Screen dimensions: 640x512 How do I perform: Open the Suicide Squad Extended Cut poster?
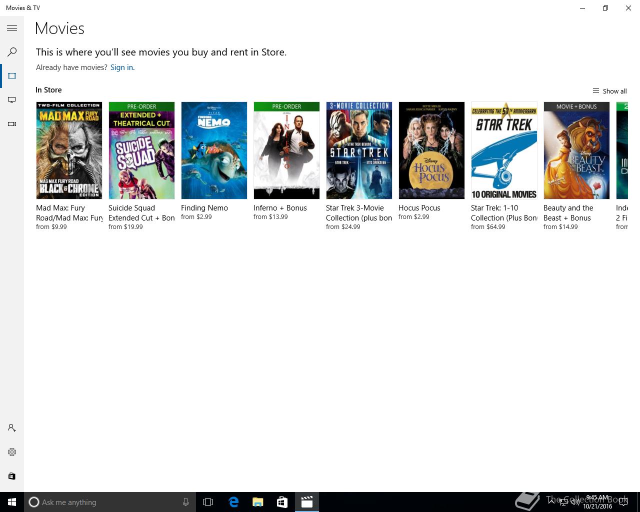pyautogui.click(x=141, y=150)
